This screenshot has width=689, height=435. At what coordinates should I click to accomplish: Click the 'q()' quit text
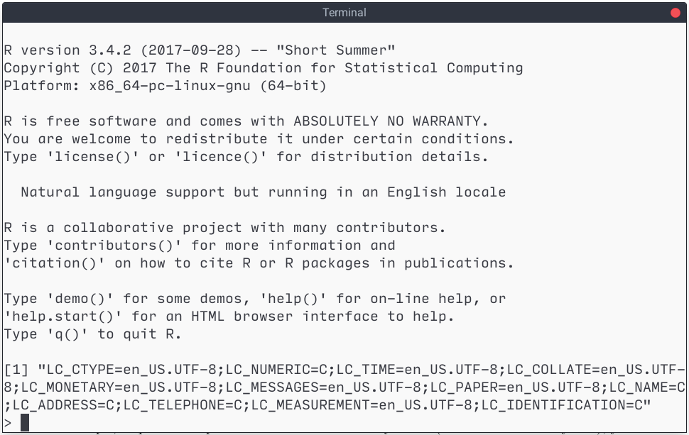pos(67,334)
